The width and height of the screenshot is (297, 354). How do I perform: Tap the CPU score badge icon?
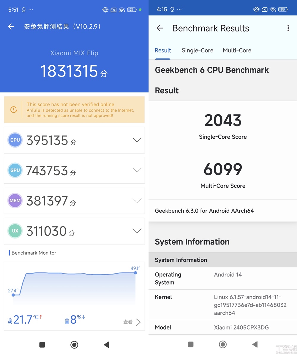15,140
